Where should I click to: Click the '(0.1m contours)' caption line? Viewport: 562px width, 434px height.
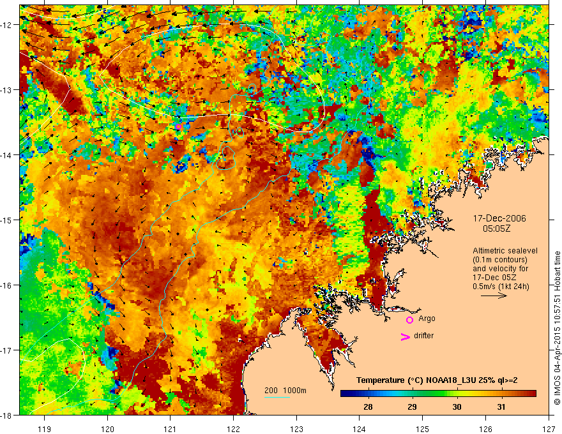click(500, 260)
